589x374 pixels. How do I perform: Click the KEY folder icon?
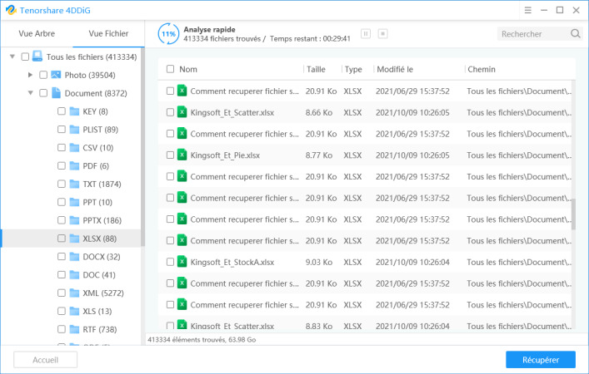click(x=74, y=111)
